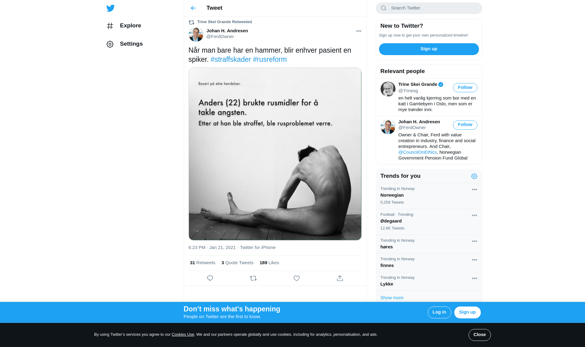The height and width of the screenshot is (347, 585).
Task: Reply to the tweet via speech bubble icon
Action: 210,278
